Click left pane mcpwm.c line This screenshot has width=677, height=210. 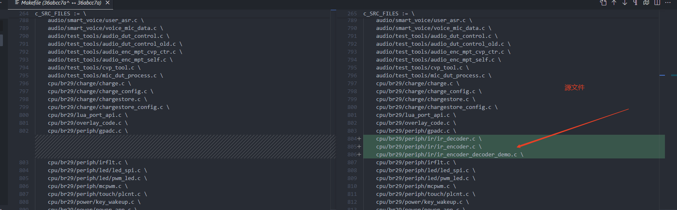click(x=88, y=186)
